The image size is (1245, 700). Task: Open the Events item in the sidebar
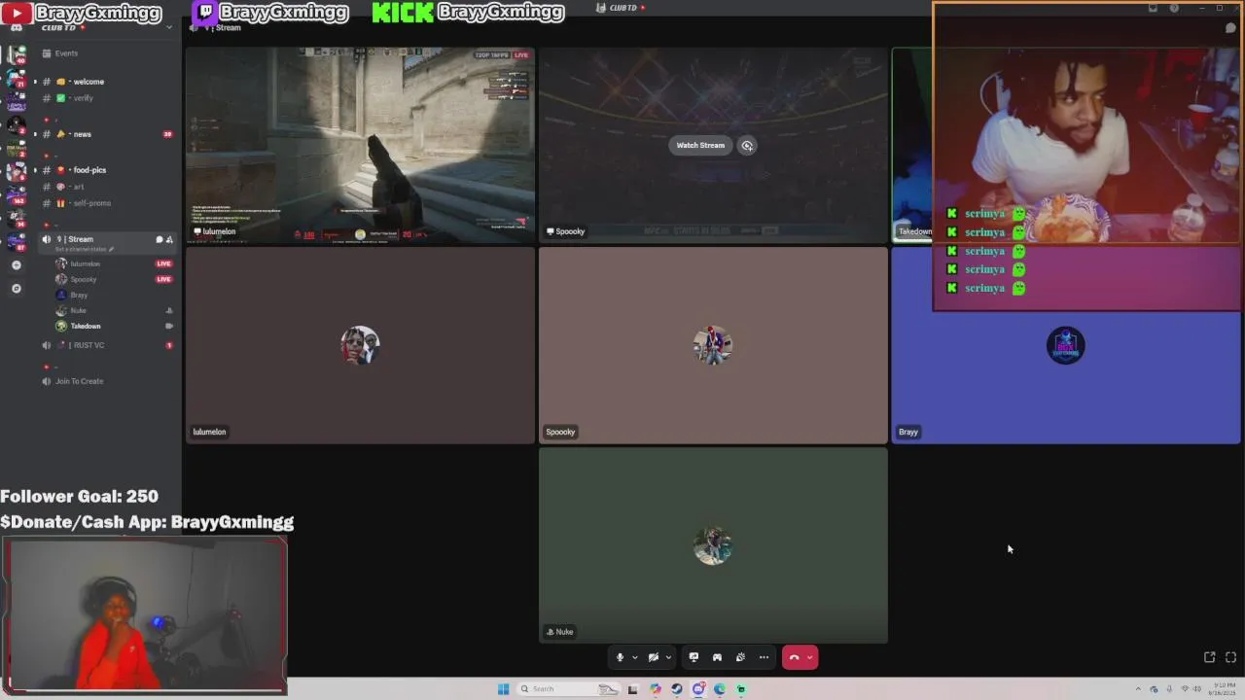(x=66, y=53)
